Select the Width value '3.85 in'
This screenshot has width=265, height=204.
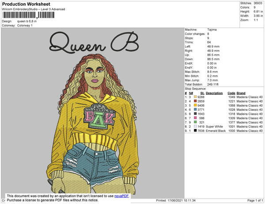[x=258, y=16]
